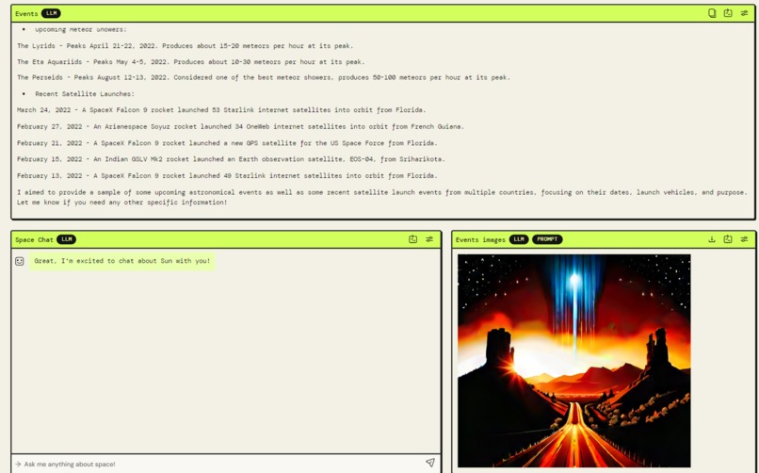The height and width of the screenshot is (473, 759).
Task: Open the generated desert sunset image
Action: 574,361
